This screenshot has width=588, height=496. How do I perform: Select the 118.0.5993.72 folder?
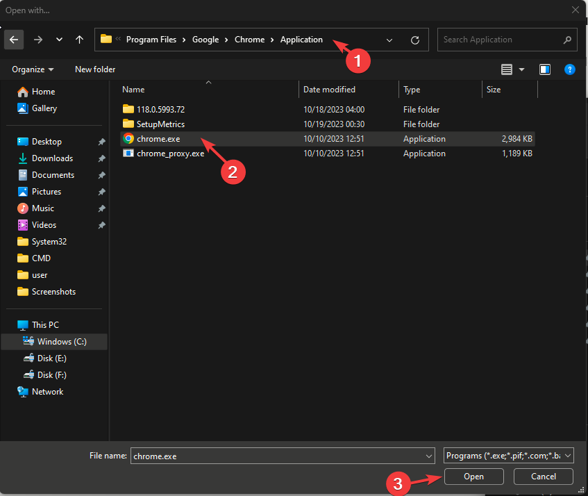[160, 110]
